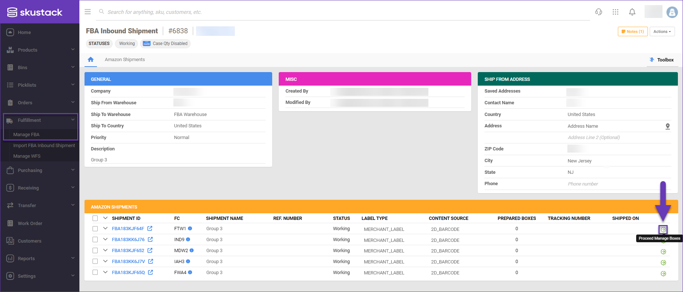Open external link for FBA183KK6J7V
This screenshot has height=292, width=683.
pyautogui.click(x=151, y=261)
